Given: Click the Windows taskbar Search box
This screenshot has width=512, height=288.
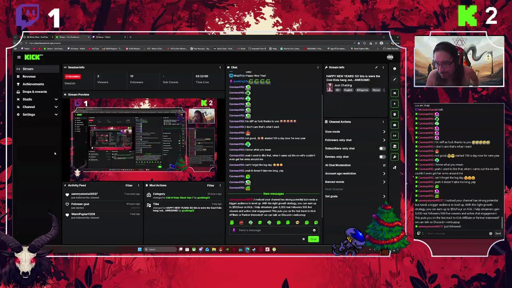Looking at the screenshot, I should (x=160, y=249).
